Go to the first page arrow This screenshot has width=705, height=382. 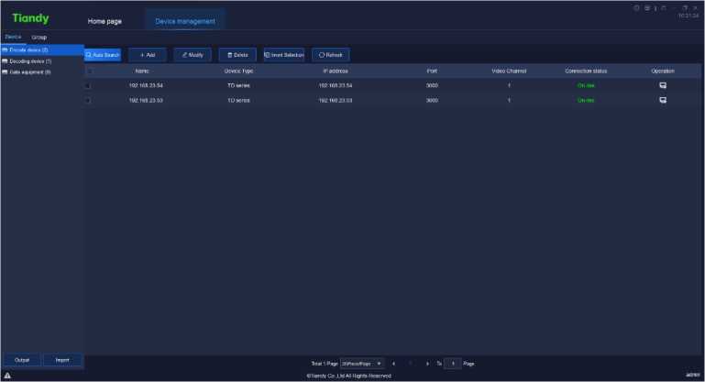(x=393, y=364)
